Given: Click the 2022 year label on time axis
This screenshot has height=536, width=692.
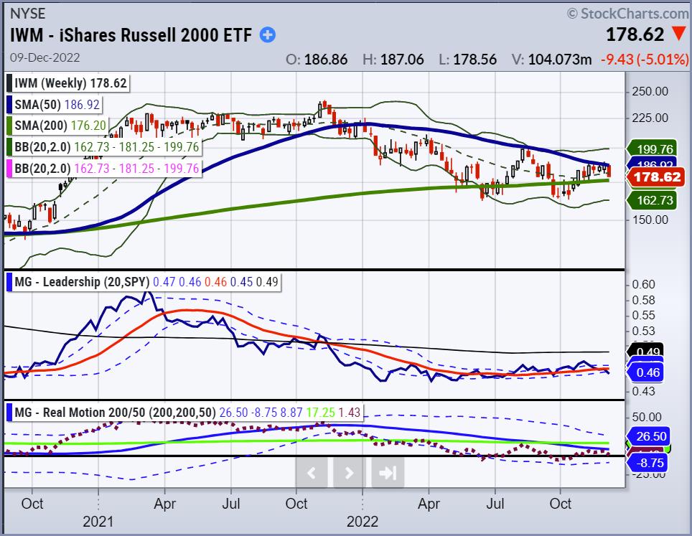Looking at the screenshot, I should (363, 522).
